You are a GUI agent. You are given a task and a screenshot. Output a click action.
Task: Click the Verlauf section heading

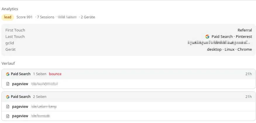8,63
